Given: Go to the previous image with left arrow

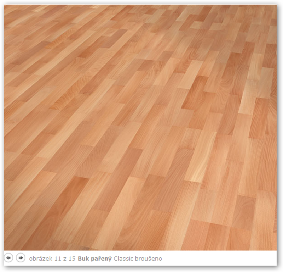Looking at the screenshot, I should pos(8,258).
